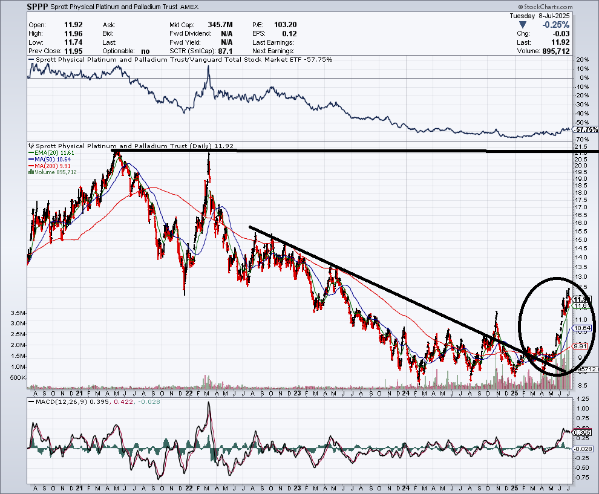
Task: Click the 10.64 MA(50) marker on the price axis
Action: pyautogui.click(x=583, y=328)
